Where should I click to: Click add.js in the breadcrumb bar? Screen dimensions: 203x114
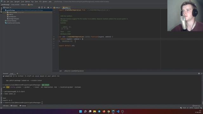pyautogui.click(x=30, y=5)
